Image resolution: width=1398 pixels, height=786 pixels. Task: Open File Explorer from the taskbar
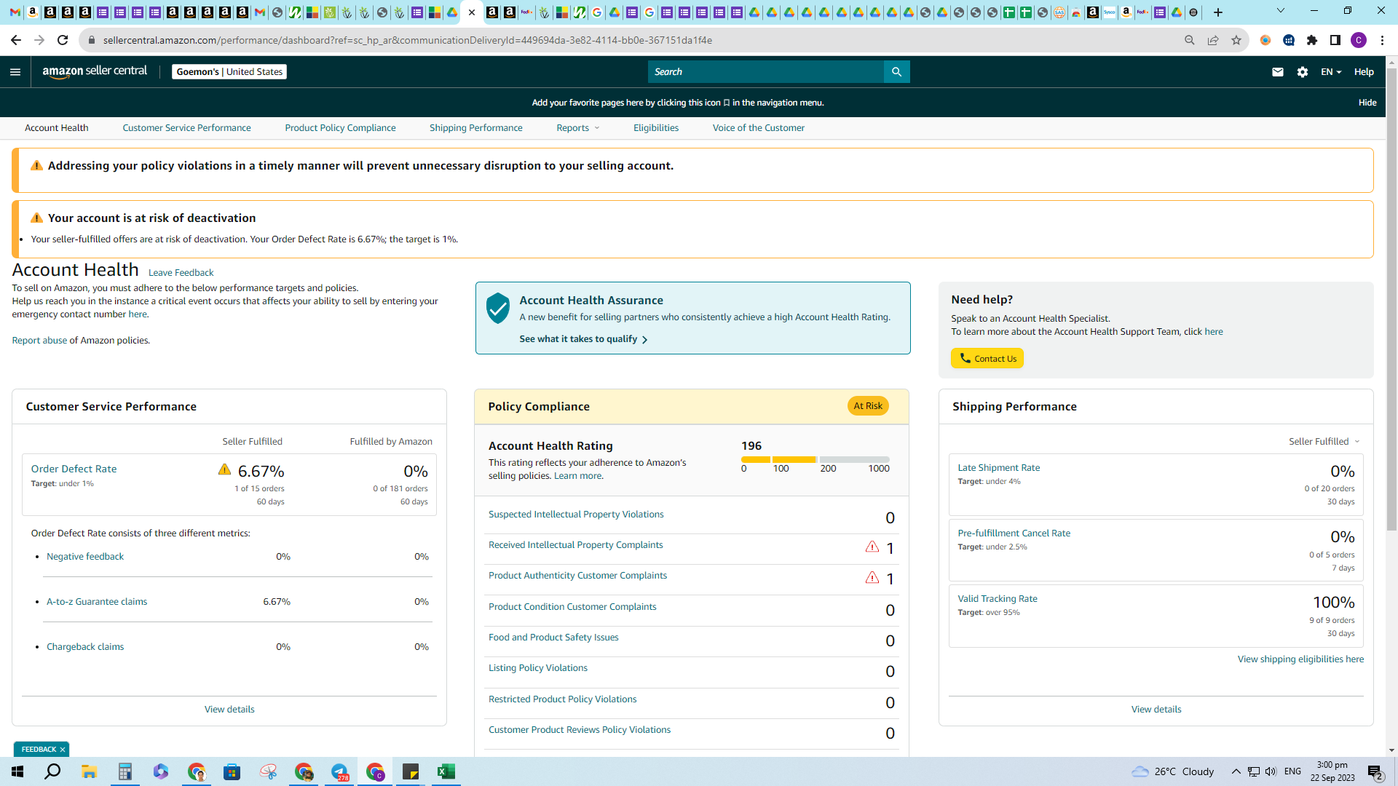(89, 771)
